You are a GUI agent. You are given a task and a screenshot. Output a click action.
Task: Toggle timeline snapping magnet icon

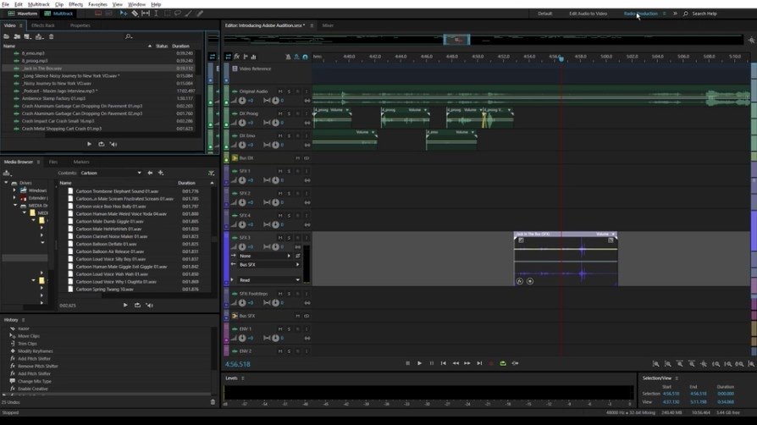coord(306,57)
